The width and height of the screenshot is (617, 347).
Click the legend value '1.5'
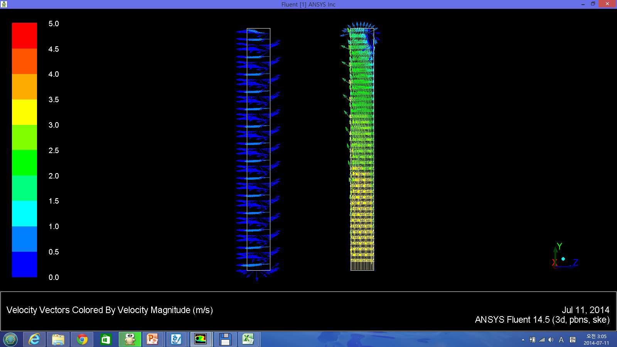[54, 201]
